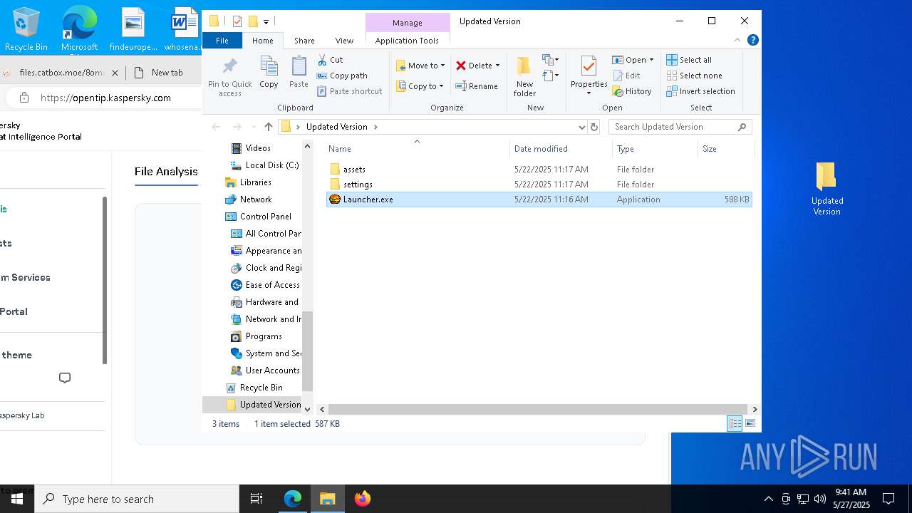912x513 pixels.
Task: Click the browser URL opentip.kaspersky.com
Action: (105, 98)
